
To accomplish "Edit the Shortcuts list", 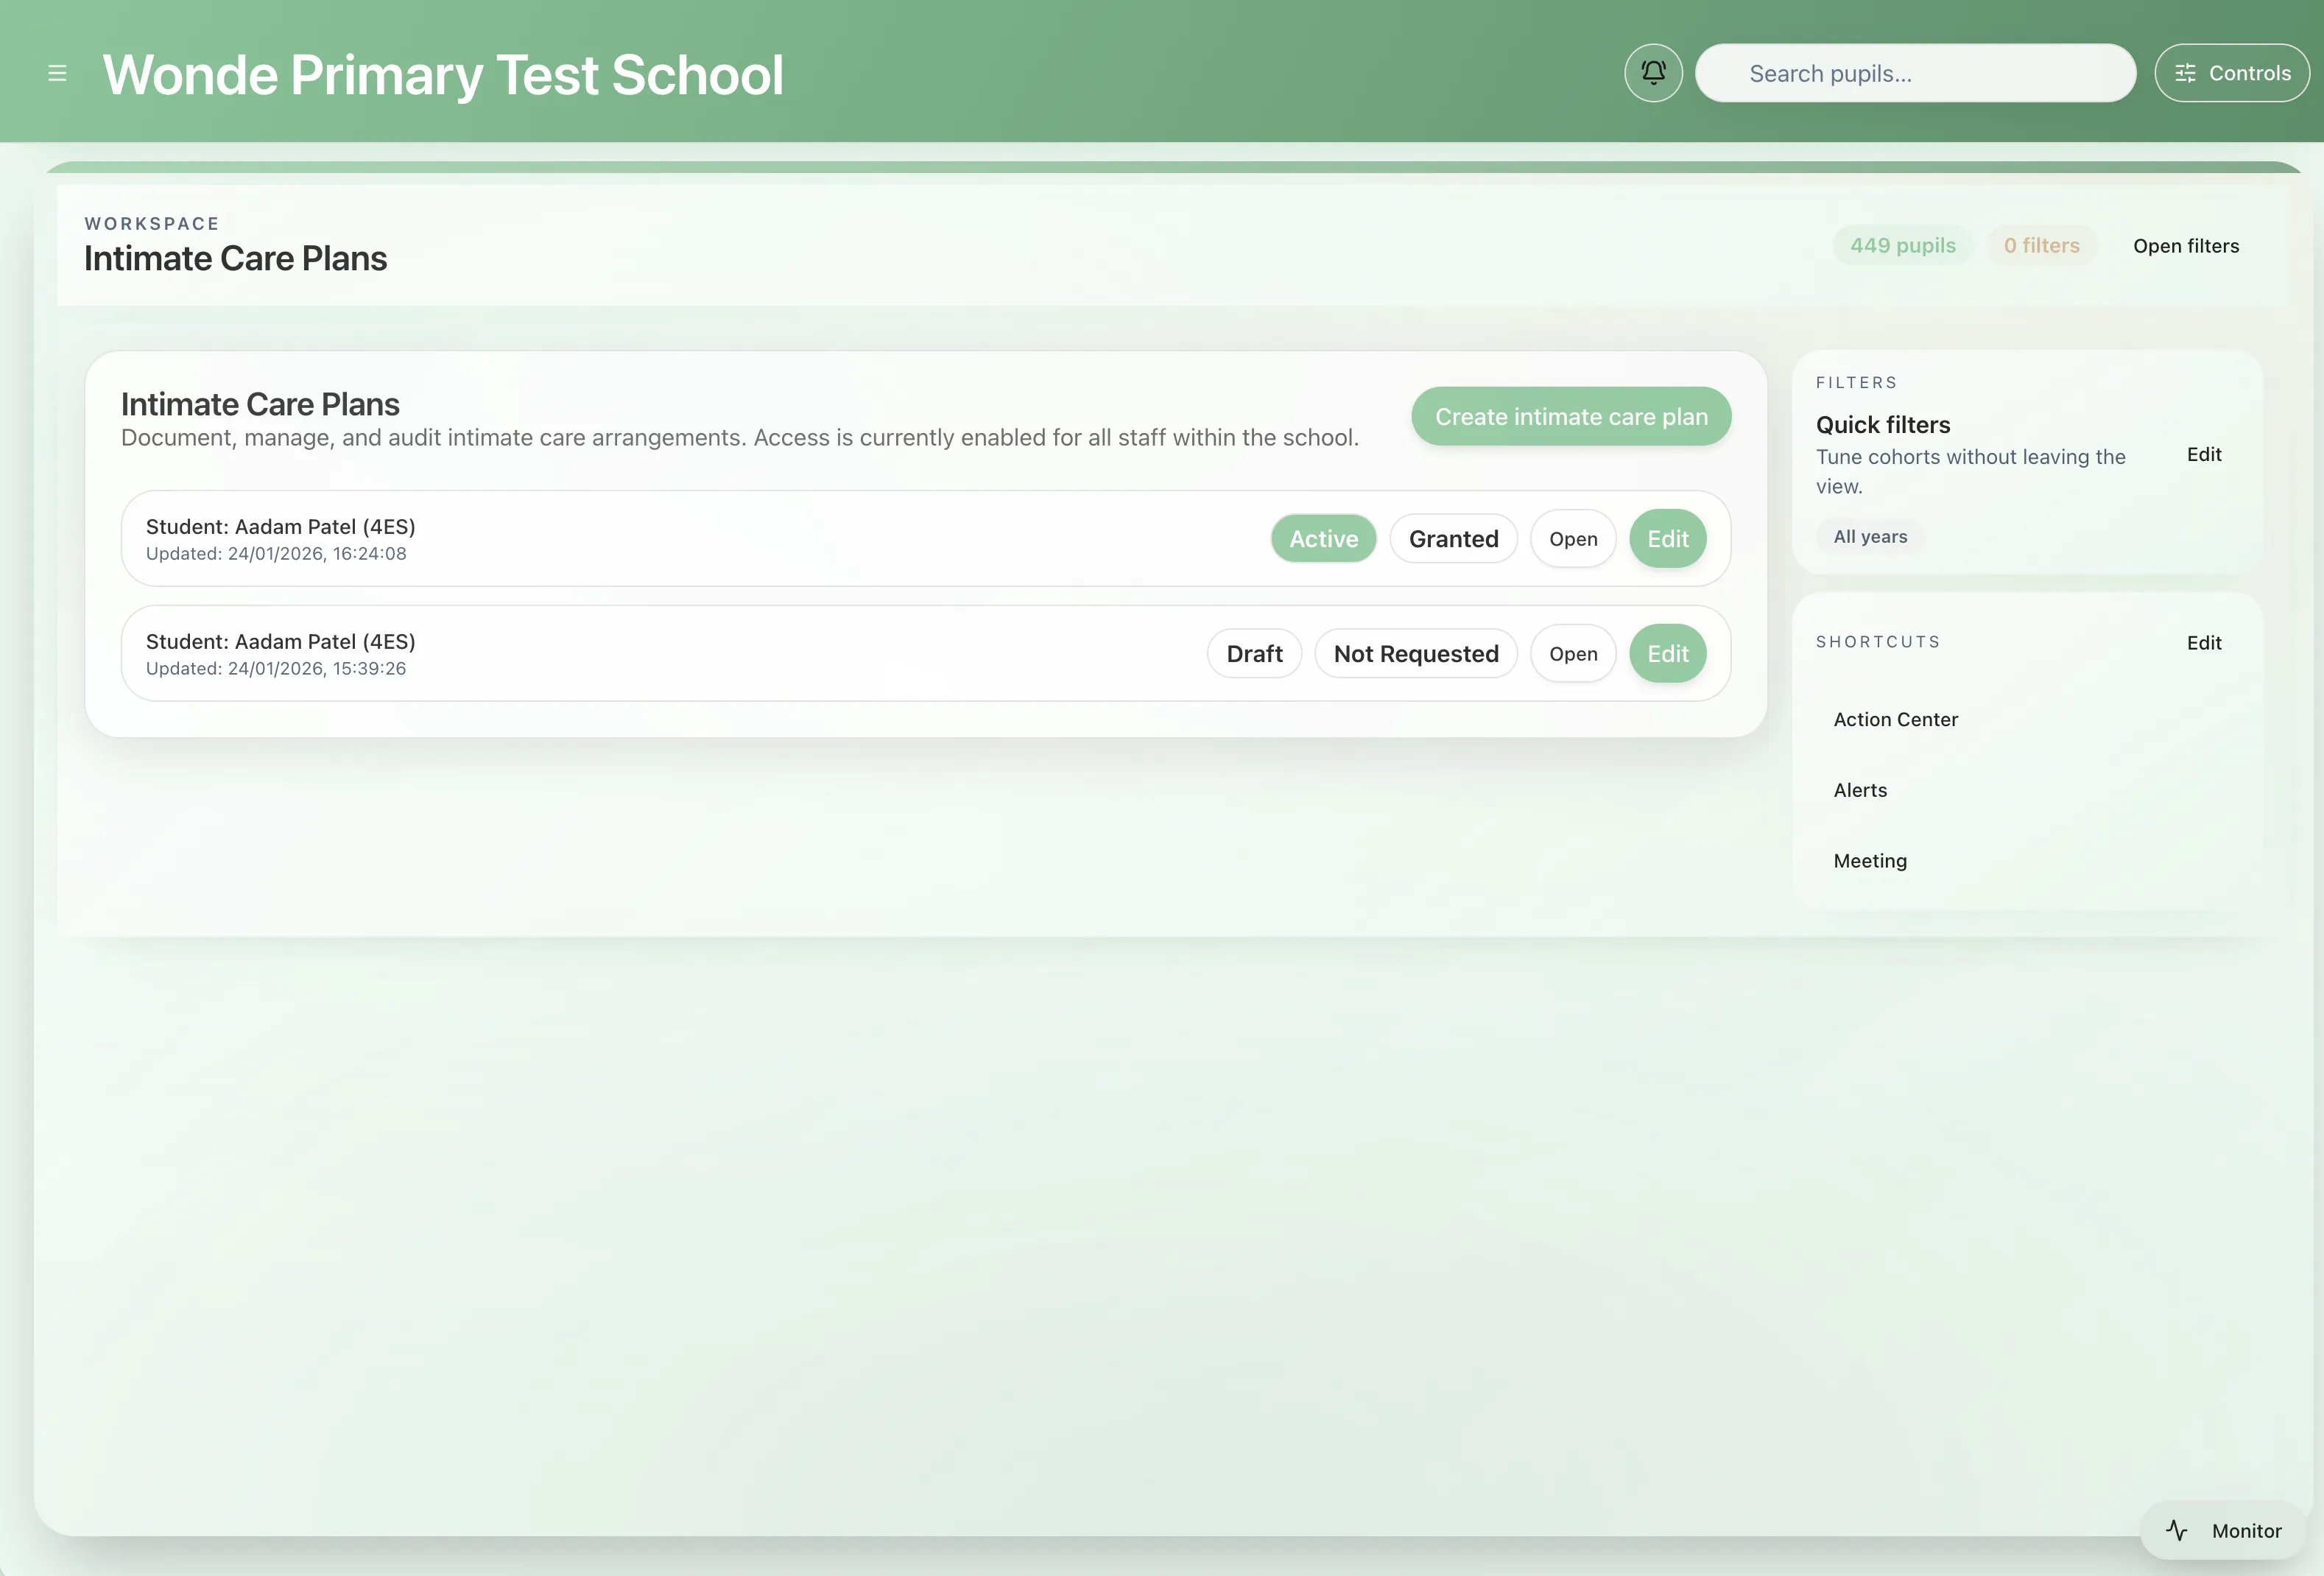I will 2203,643.
